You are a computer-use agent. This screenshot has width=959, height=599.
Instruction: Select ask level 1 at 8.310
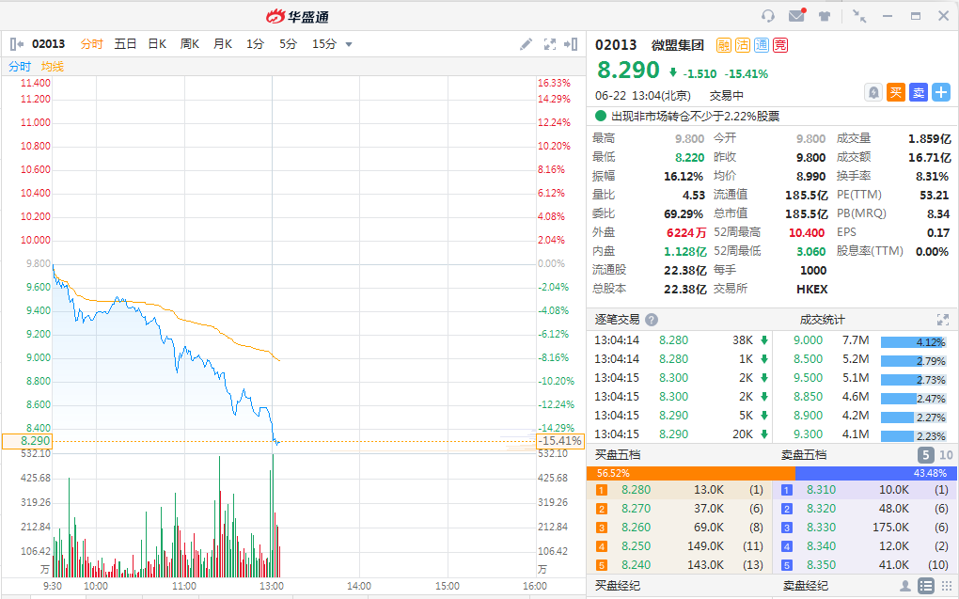[x=865, y=490]
